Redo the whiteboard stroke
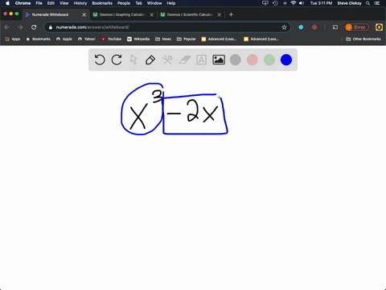This screenshot has height=290, width=386. tap(117, 60)
